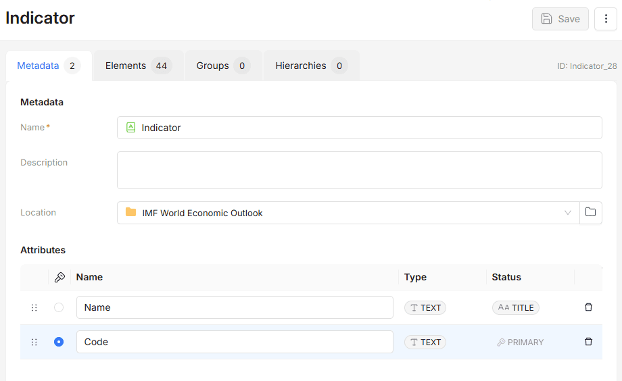Delete the Code attribute row
The width and height of the screenshot is (622, 381).
coord(588,342)
